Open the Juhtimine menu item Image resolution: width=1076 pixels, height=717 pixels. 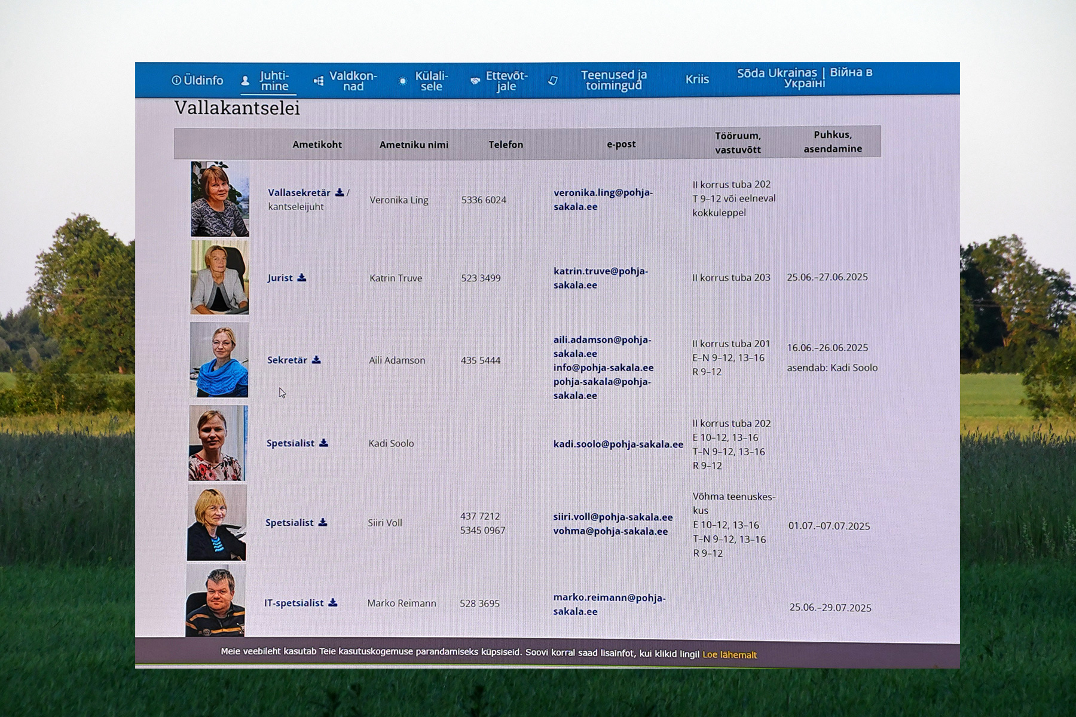pyautogui.click(x=268, y=81)
